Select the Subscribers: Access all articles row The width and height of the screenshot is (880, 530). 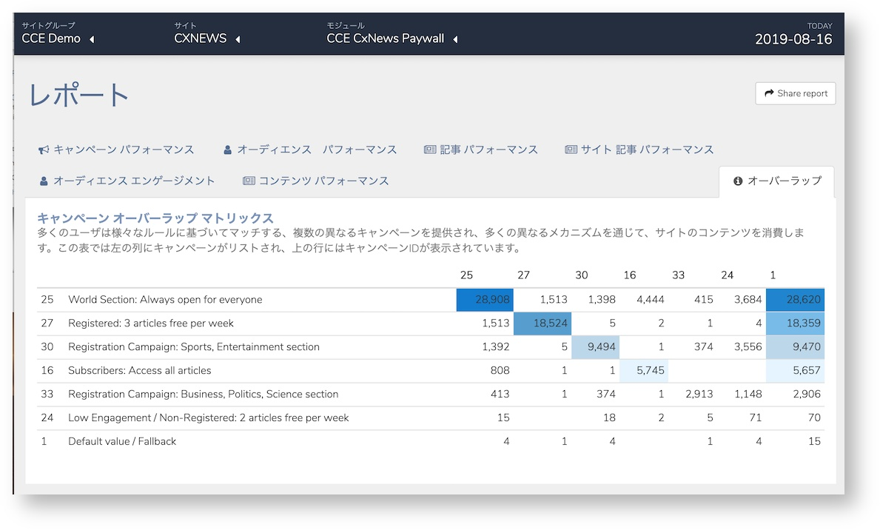(431, 371)
